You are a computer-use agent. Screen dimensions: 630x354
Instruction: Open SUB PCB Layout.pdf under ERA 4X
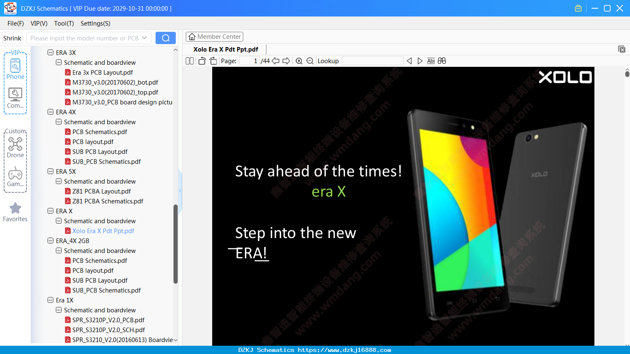100,151
